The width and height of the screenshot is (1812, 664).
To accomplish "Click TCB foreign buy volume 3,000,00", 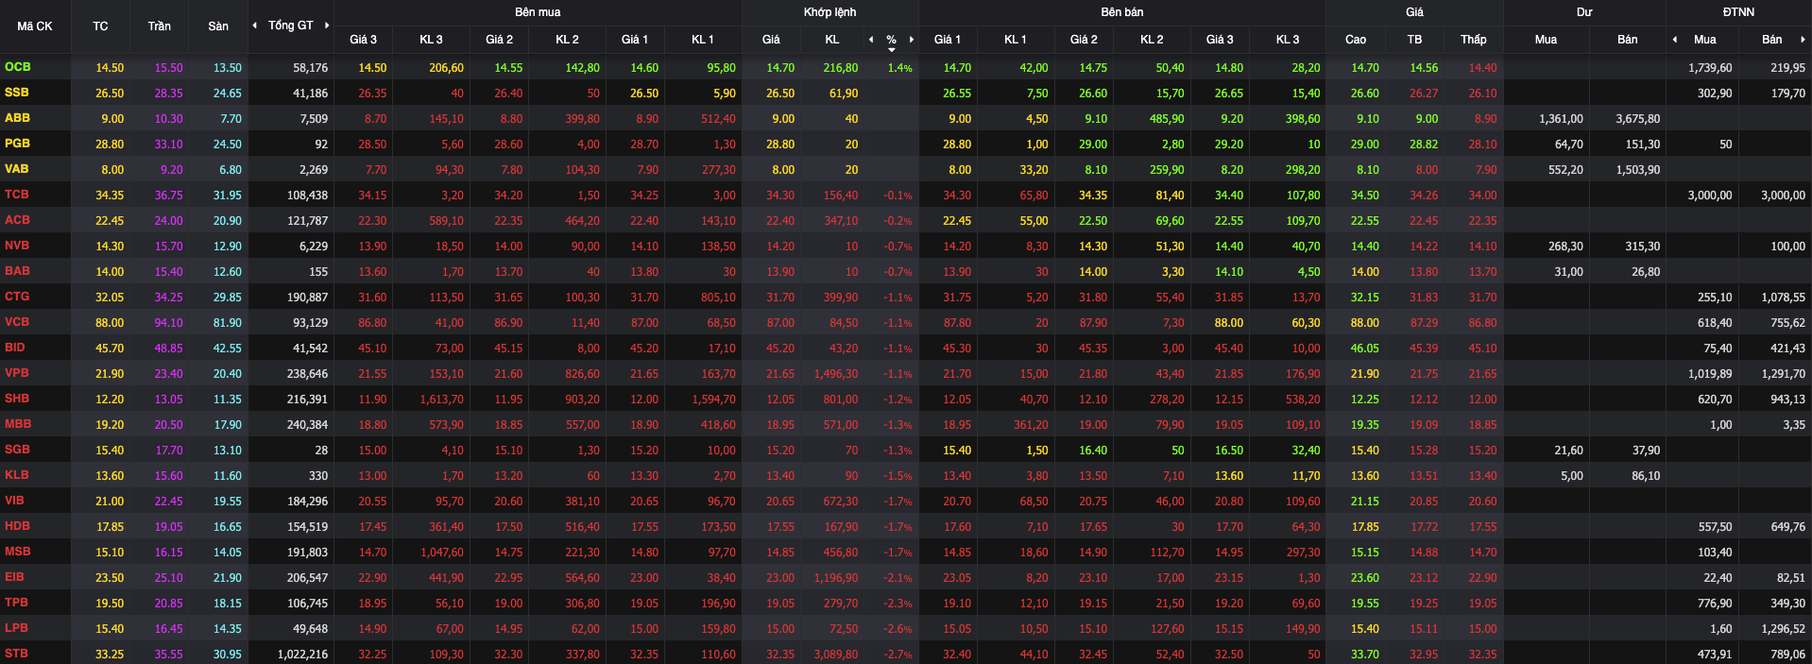I will 1710,196.
